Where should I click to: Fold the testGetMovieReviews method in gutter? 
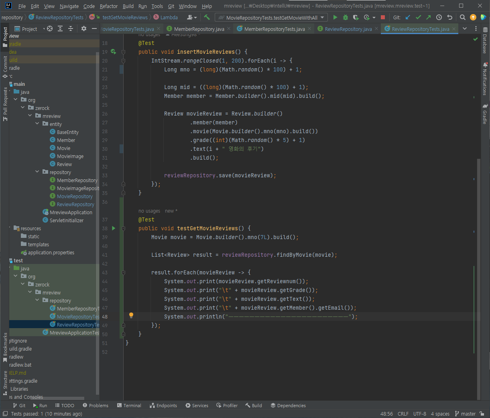pos(123,228)
